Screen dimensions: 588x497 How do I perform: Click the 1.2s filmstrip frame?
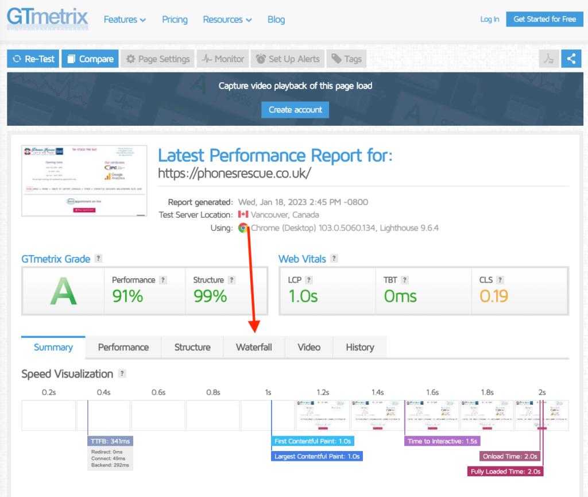(323, 415)
